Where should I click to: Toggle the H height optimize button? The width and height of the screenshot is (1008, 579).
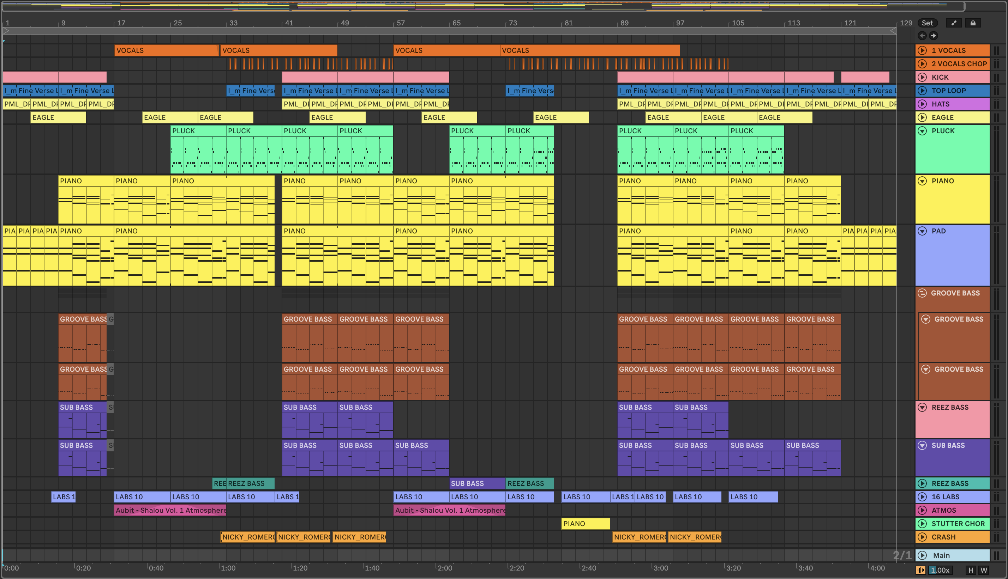[971, 570]
